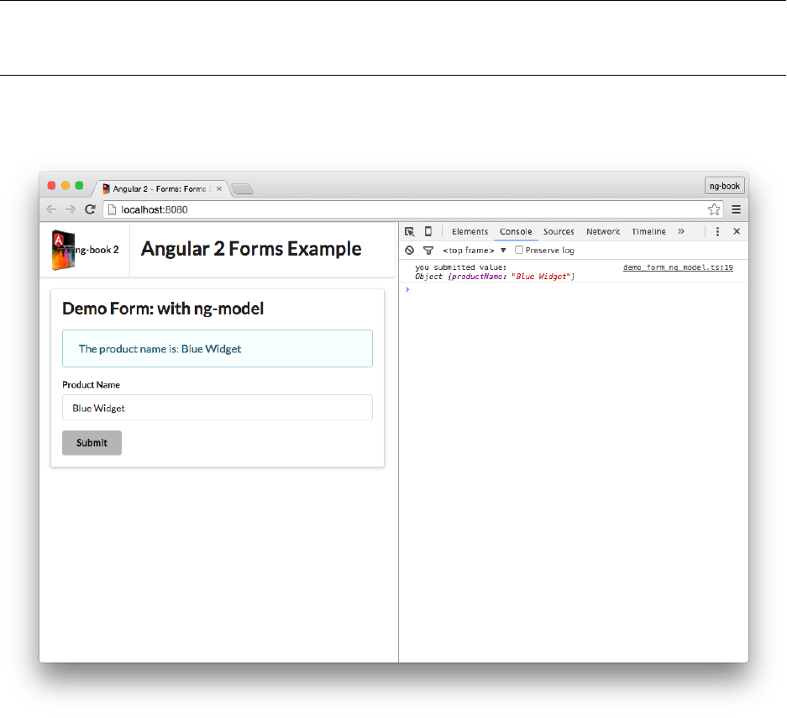The image size is (787, 718).
Task: Open DevTools three-dot options menu
Action: tap(717, 232)
